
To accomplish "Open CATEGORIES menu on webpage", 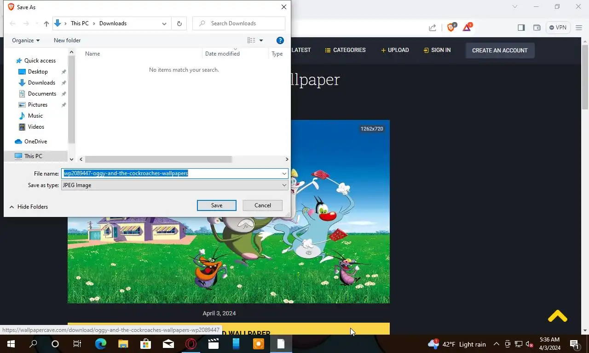I will tap(345, 50).
